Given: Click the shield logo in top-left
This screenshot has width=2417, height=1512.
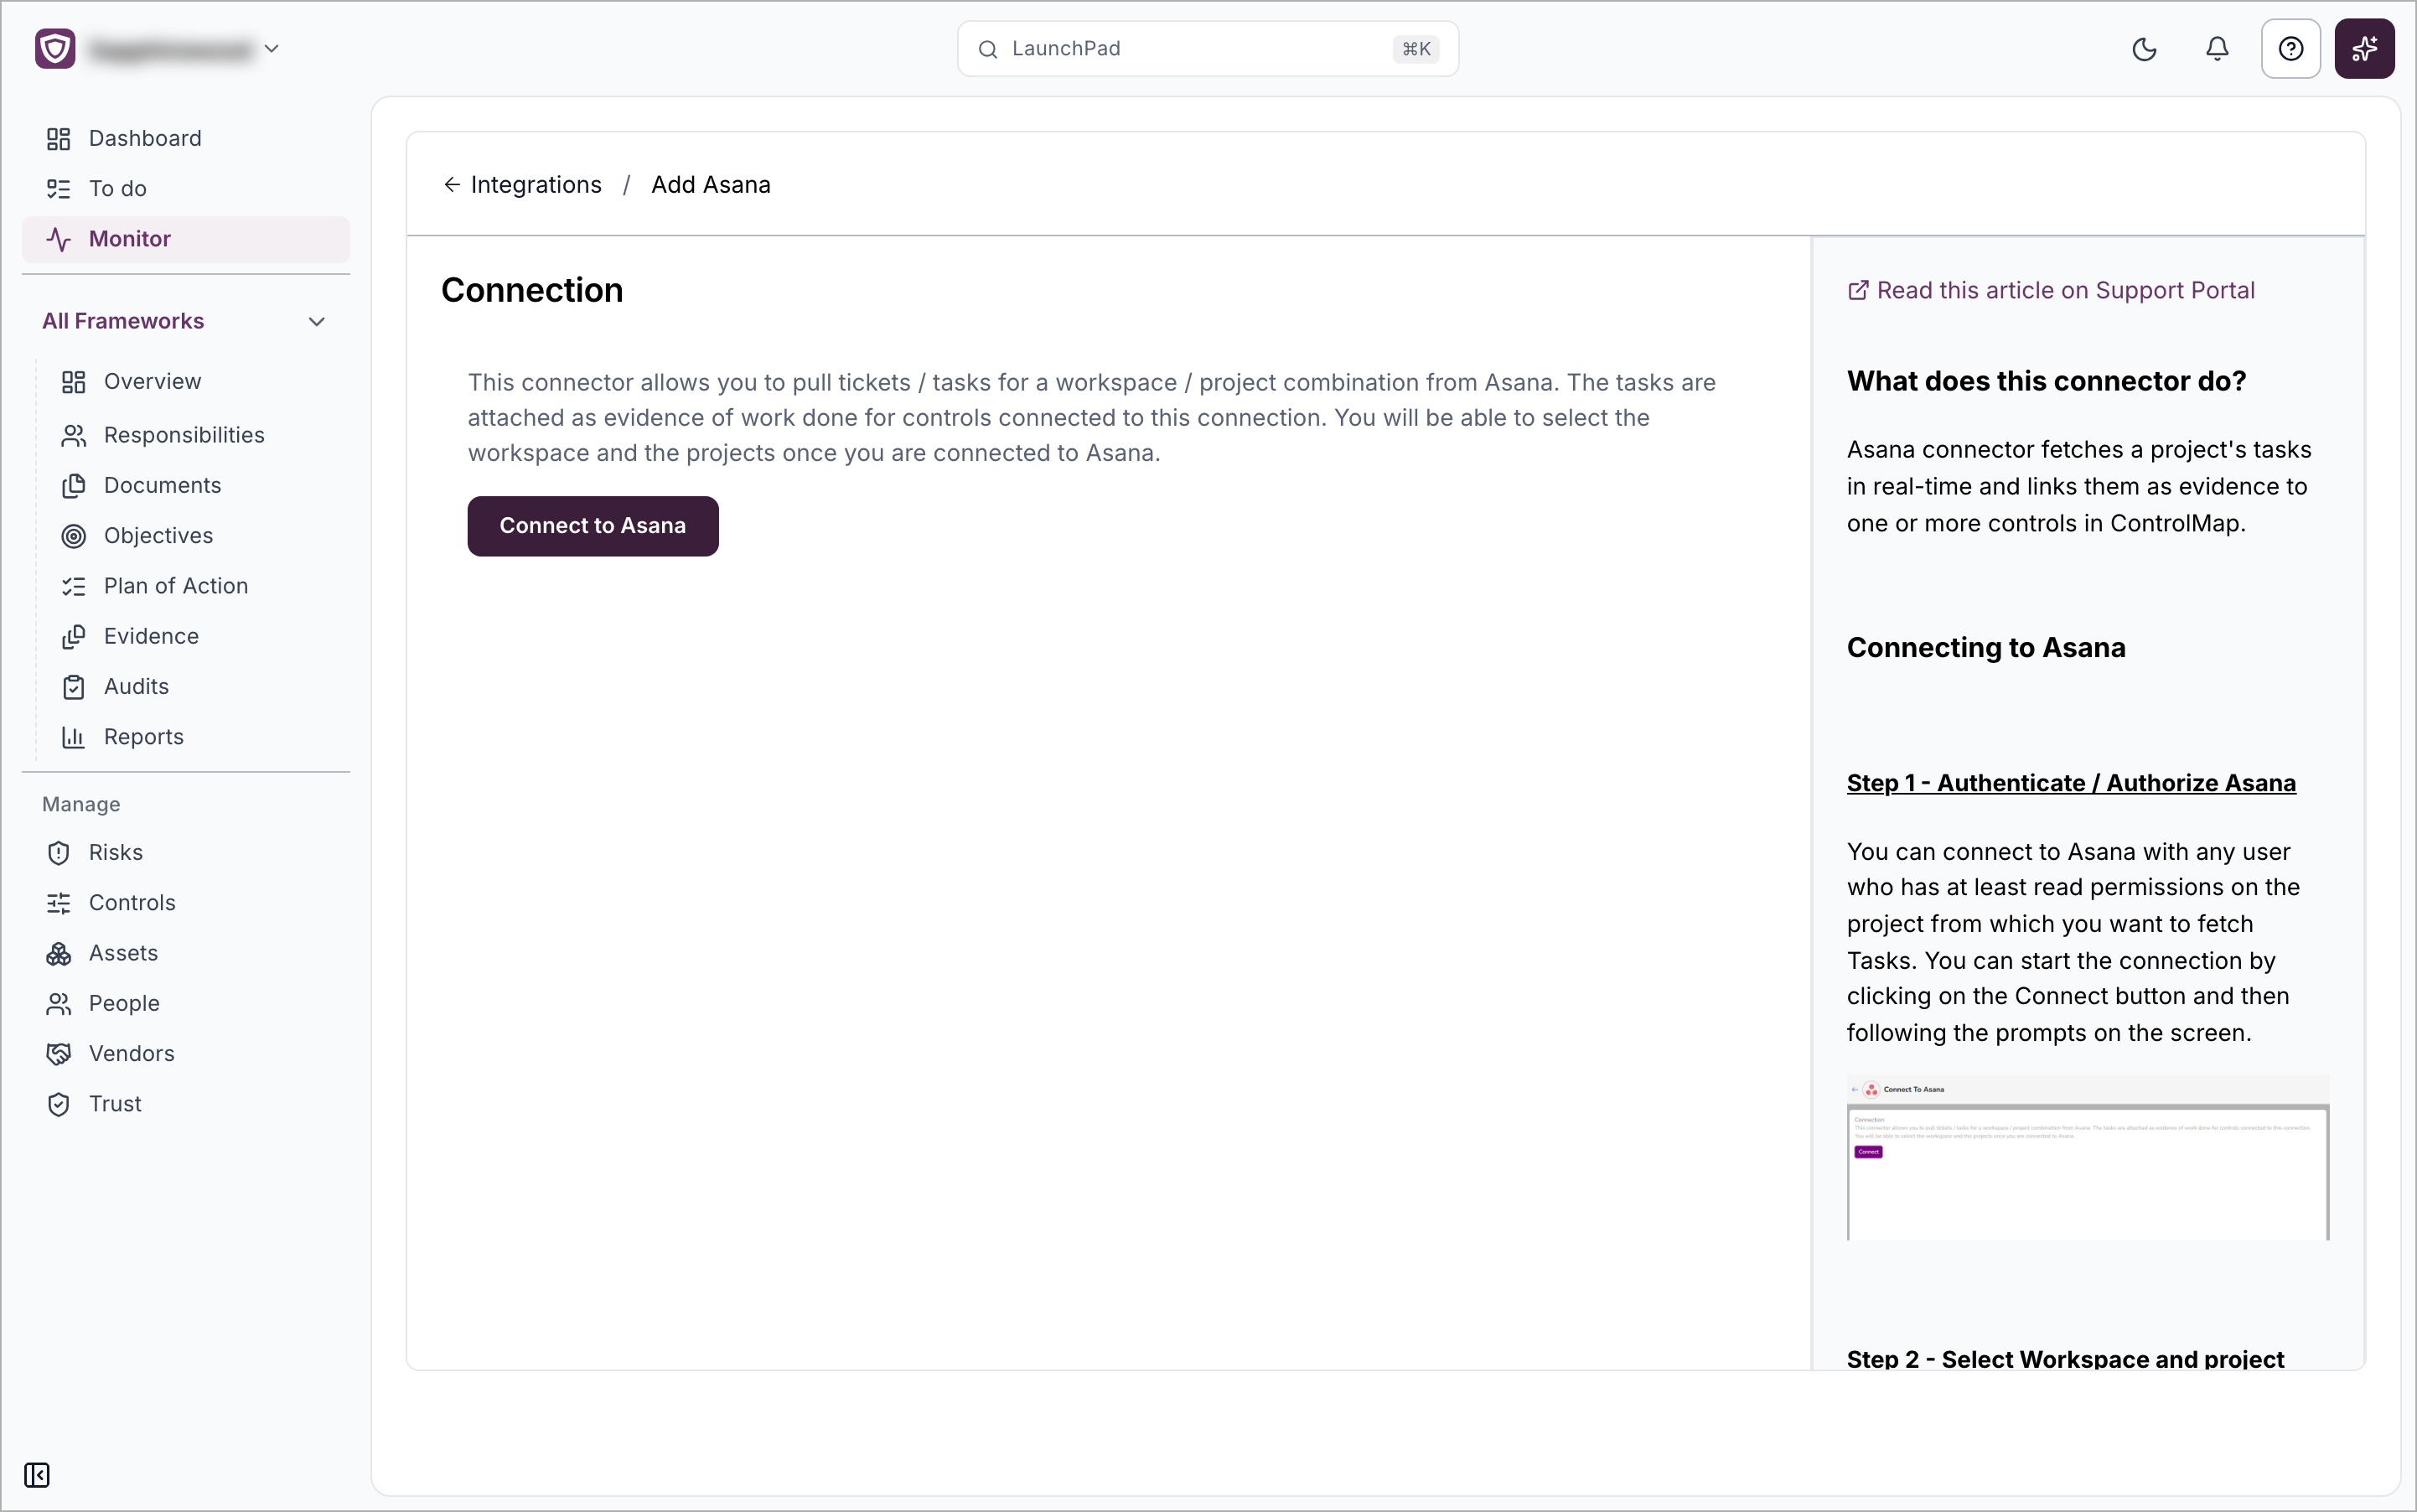Looking at the screenshot, I should [55, 48].
